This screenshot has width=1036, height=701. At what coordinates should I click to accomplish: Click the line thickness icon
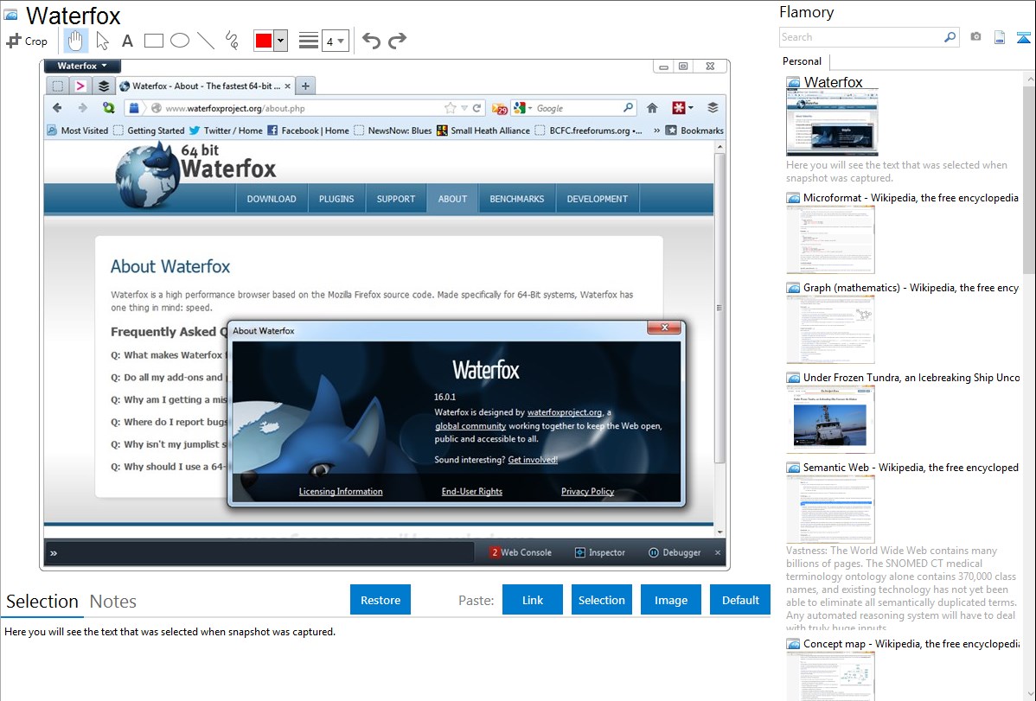[x=309, y=41]
